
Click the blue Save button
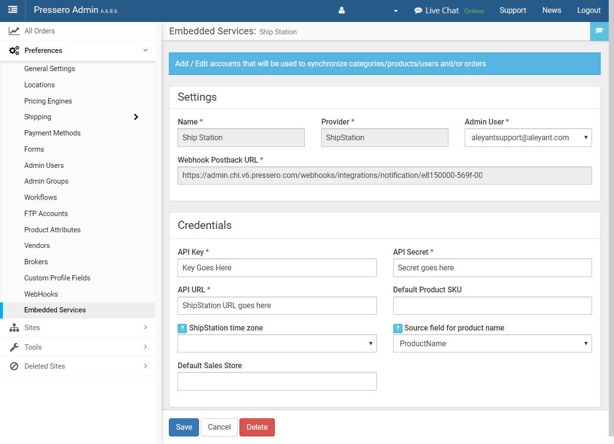click(184, 427)
